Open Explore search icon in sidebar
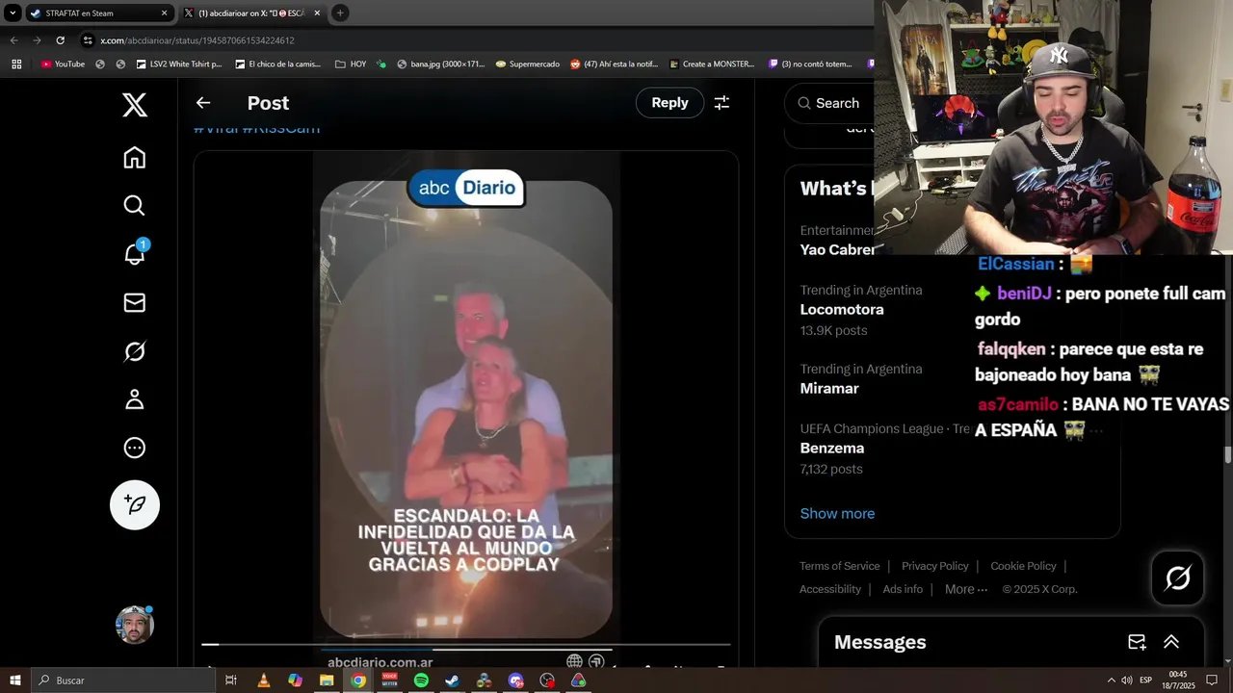The height and width of the screenshot is (693, 1233). [x=135, y=206]
